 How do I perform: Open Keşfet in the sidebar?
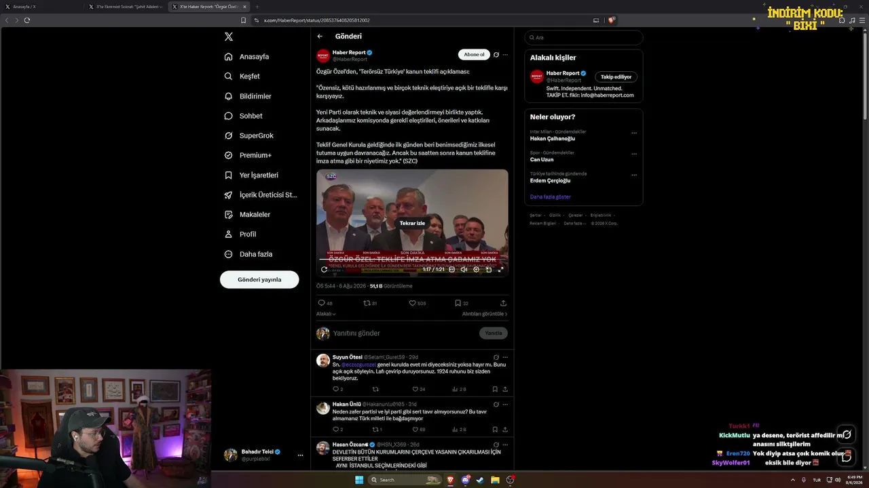click(x=242, y=77)
